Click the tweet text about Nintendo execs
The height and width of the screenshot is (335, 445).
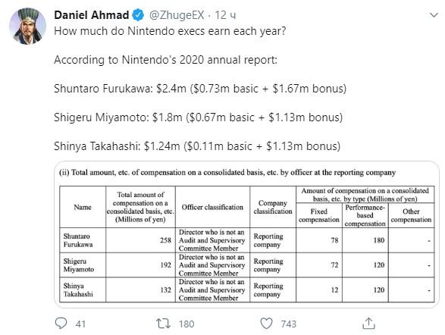(x=170, y=31)
